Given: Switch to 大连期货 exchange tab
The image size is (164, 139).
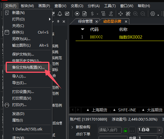Looking at the screenshot, I should coord(154,110).
